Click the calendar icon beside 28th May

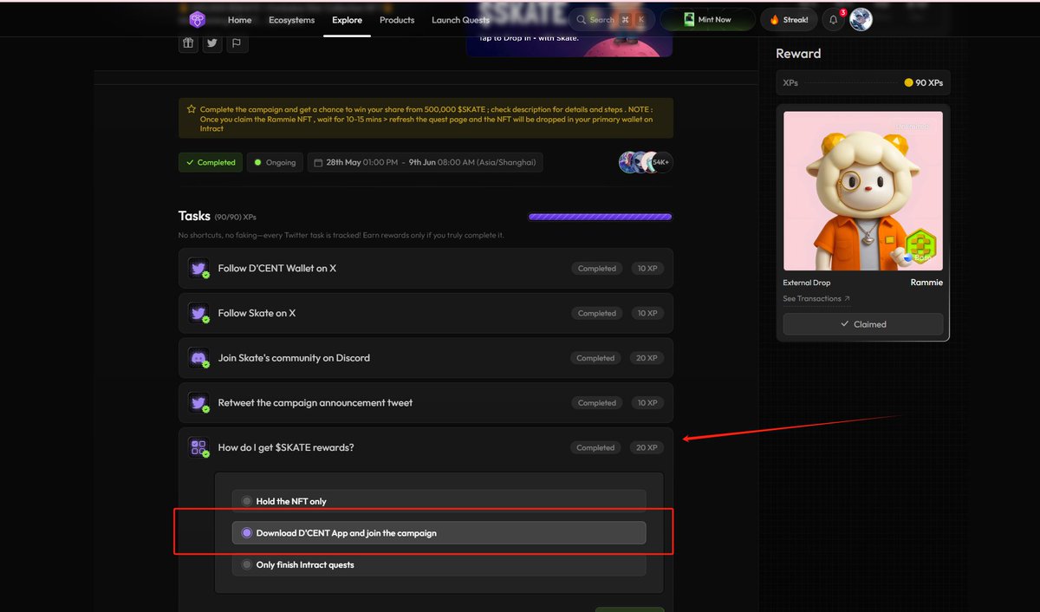(x=318, y=162)
